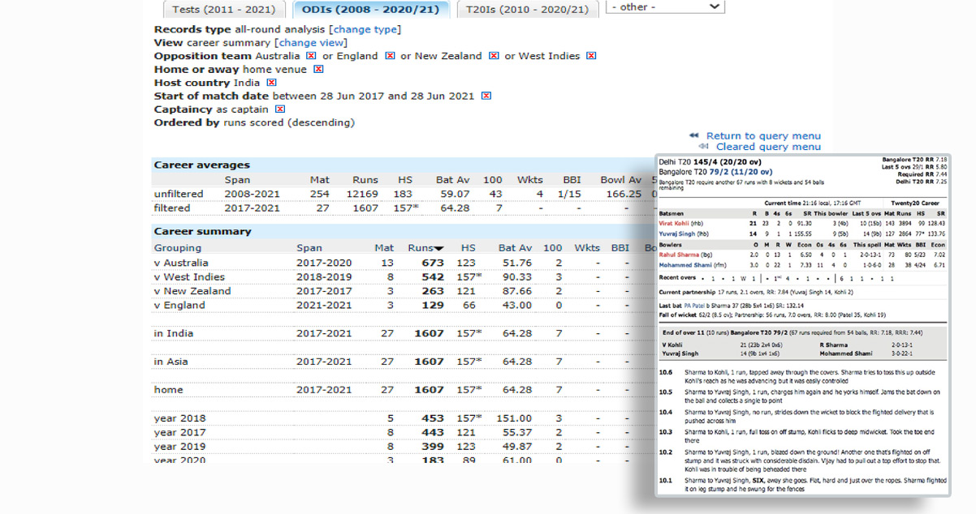Remove the Australia opposition filter
The image size is (976, 514).
pyautogui.click(x=310, y=56)
